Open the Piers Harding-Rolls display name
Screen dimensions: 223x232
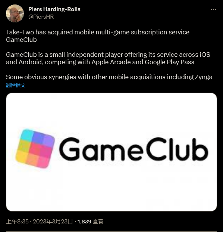(x=54, y=9)
